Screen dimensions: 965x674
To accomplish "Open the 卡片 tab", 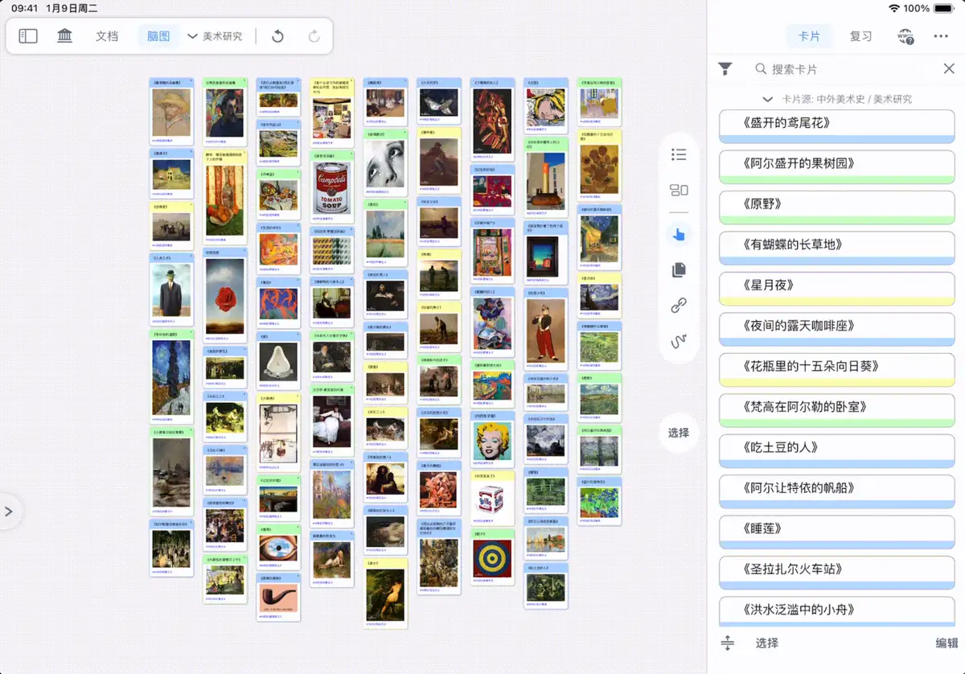I will click(809, 36).
